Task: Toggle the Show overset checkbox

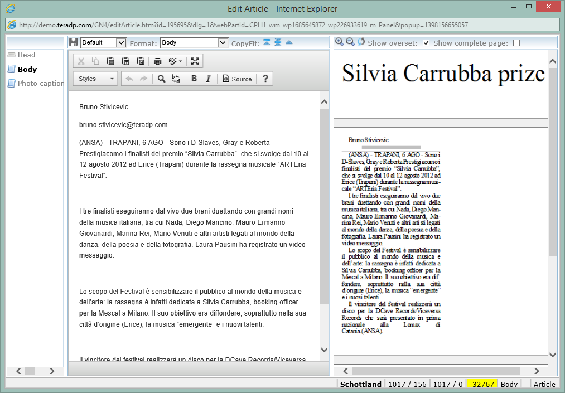Action: [x=426, y=43]
